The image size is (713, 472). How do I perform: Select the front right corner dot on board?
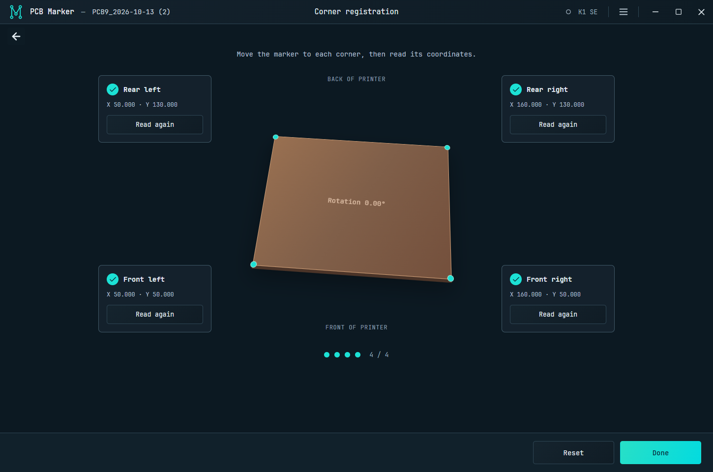(450, 278)
